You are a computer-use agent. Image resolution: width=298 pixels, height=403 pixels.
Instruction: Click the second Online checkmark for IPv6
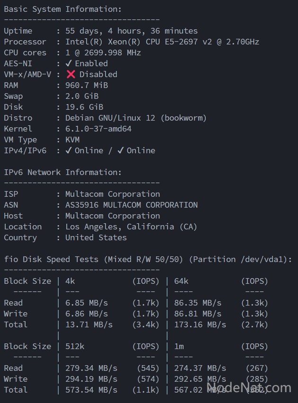(x=121, y=150)
